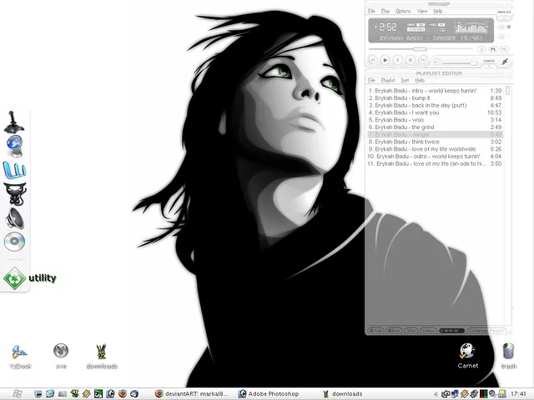Open the Winamp Options menu

[x=403, y=11]
